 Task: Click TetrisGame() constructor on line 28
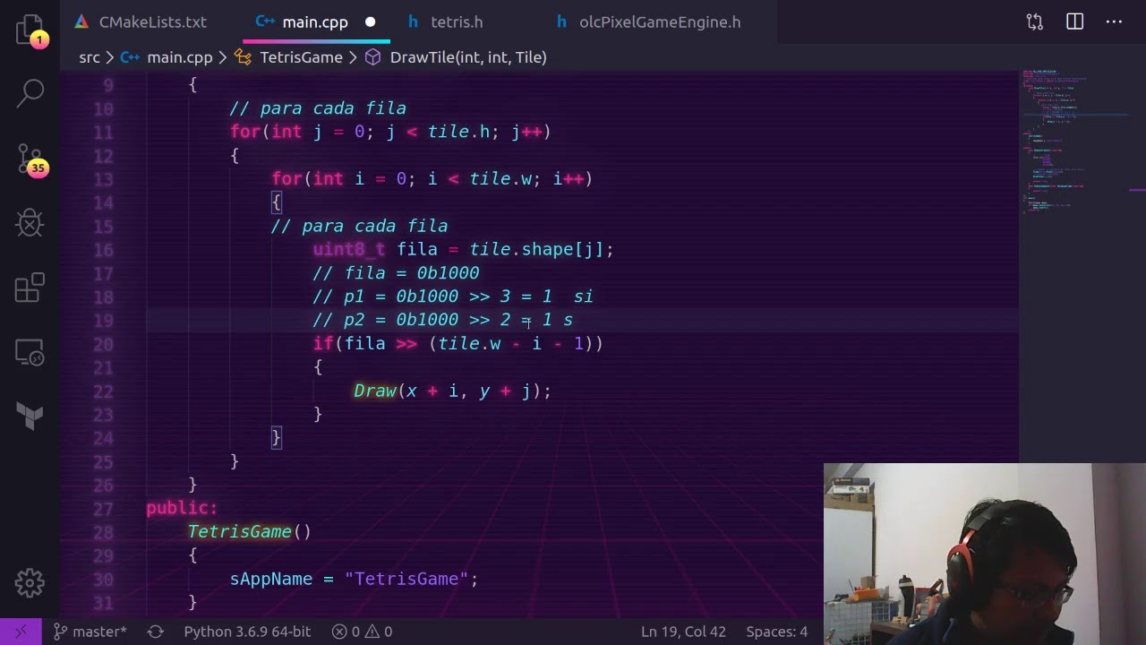(249, 531)
